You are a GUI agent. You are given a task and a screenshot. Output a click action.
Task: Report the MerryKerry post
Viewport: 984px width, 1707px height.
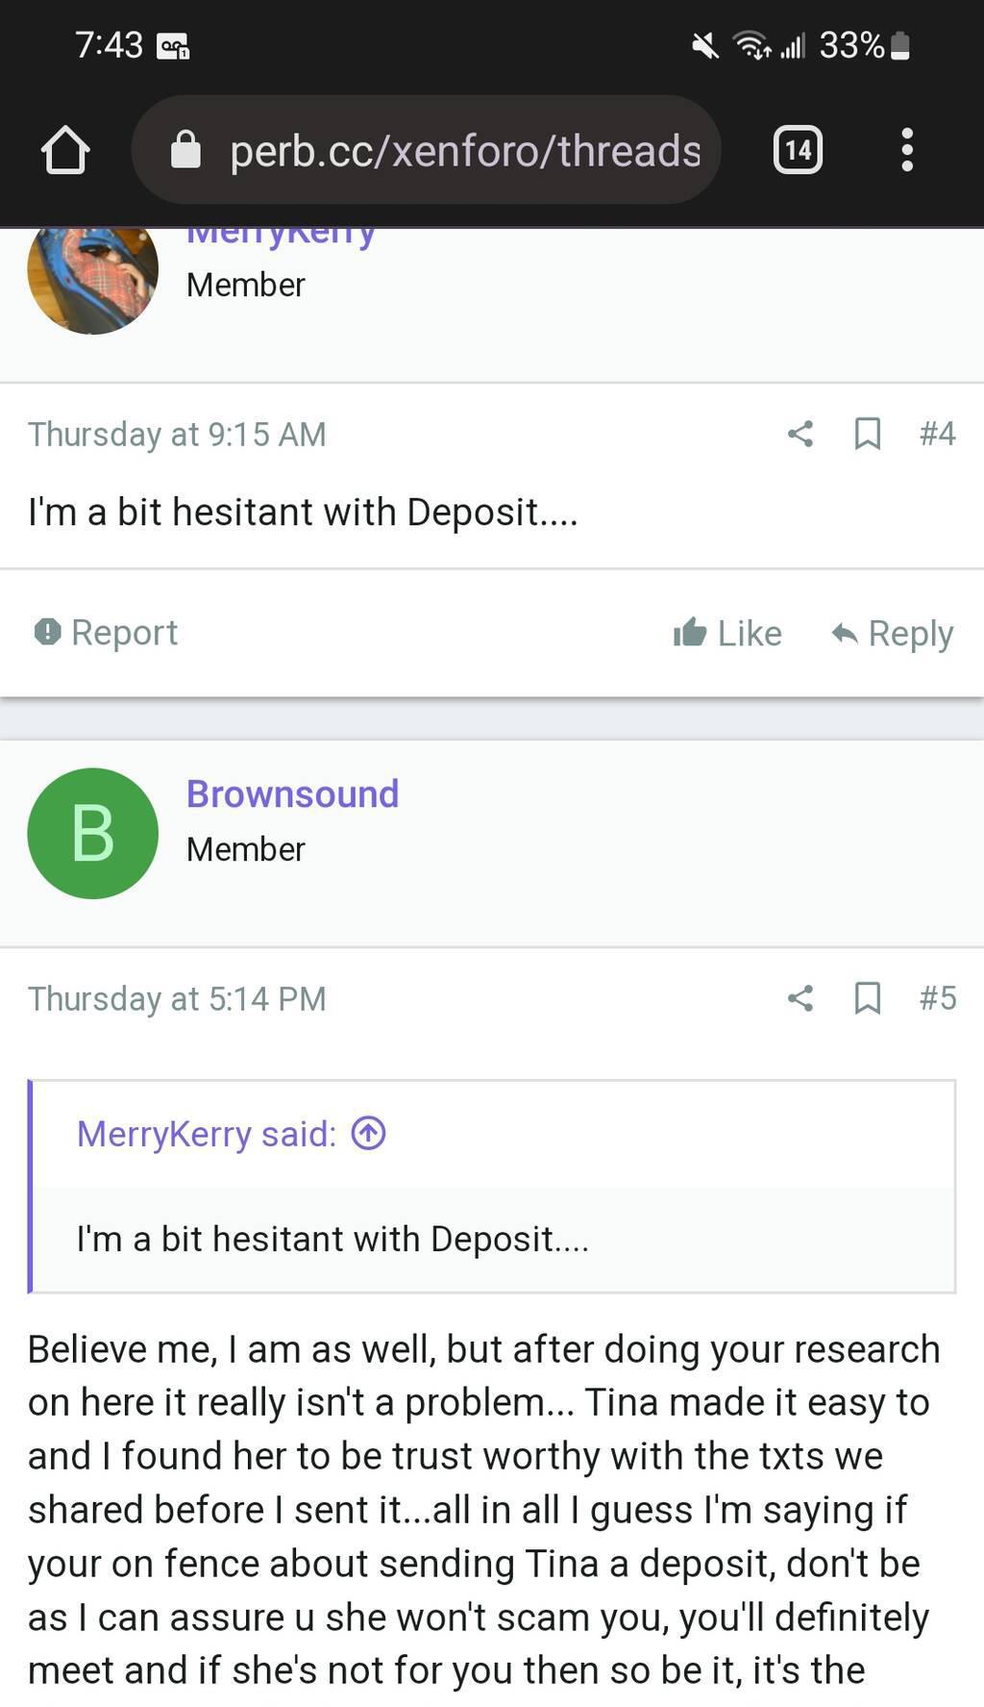107,632
